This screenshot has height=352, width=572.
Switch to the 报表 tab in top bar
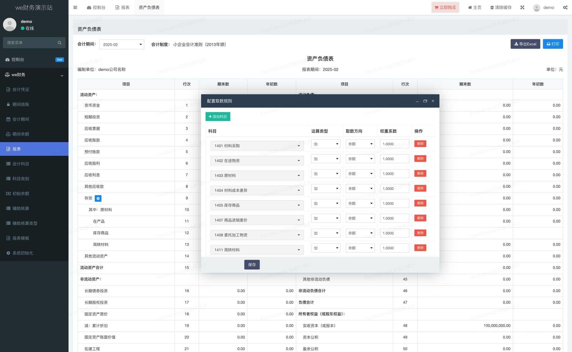tap(122, 7)
